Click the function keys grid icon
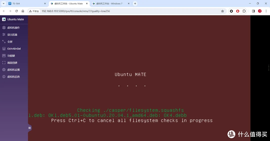The image size is (270, 141). coord(4,56)
